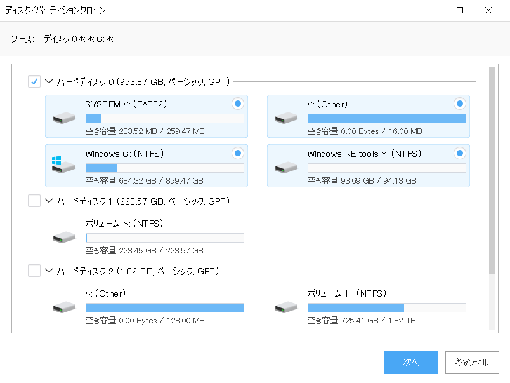The image size is (510, 383).
Task: Toggle radio button on Windows C: partition
Action: pos(238,153)
